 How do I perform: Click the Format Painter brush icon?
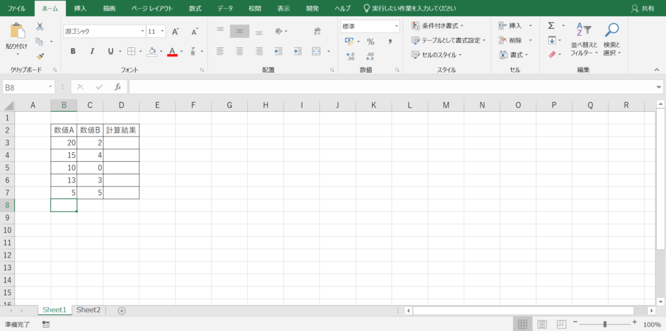click(40, 56)
